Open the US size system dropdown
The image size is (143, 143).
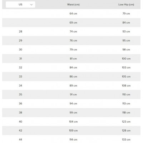tap(20, 5)
